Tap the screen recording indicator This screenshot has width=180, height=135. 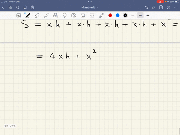click(160, 1)
